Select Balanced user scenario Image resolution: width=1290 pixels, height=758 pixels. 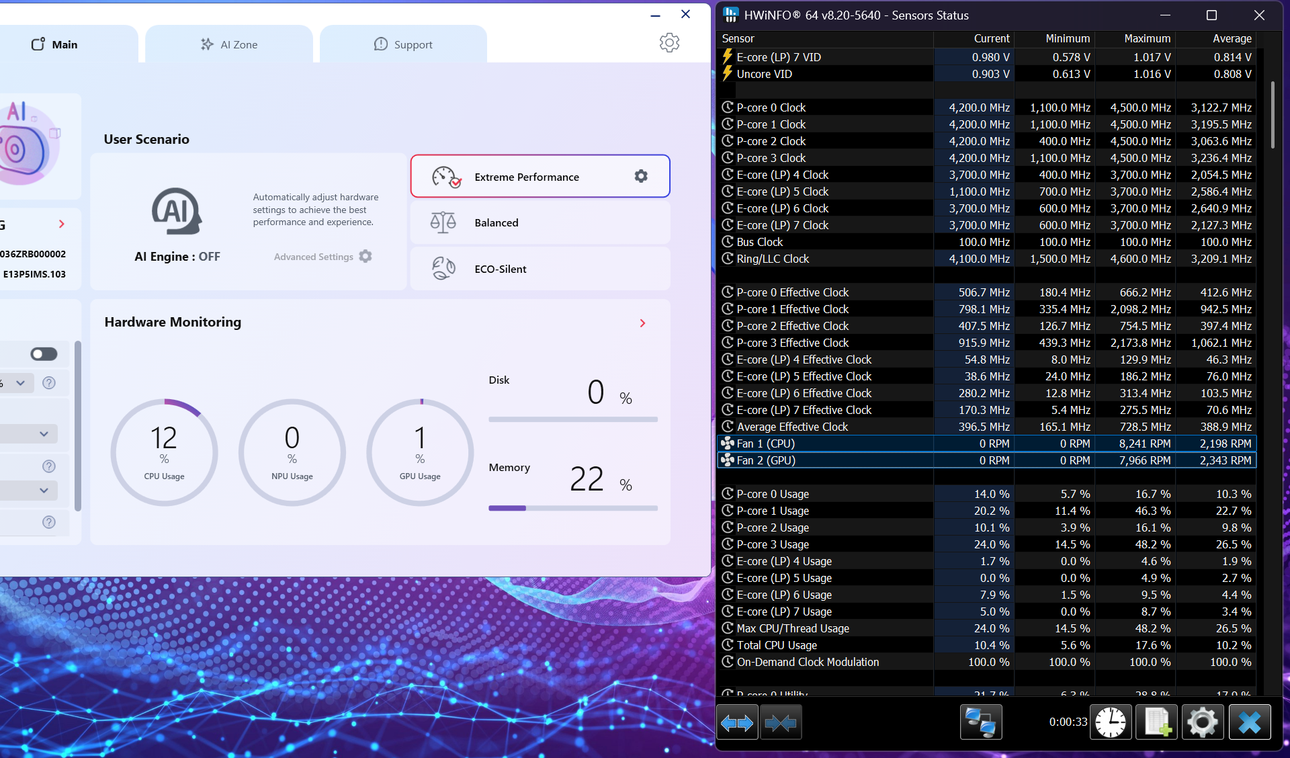(540, 222)
